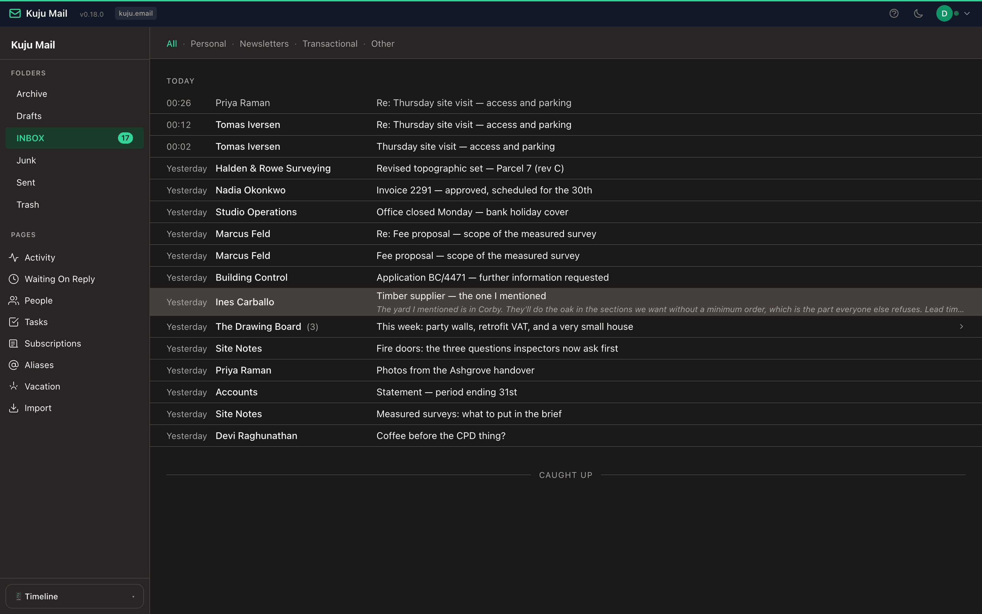
Task: Open the Drafts folder
Action: [x=75, y=116]
